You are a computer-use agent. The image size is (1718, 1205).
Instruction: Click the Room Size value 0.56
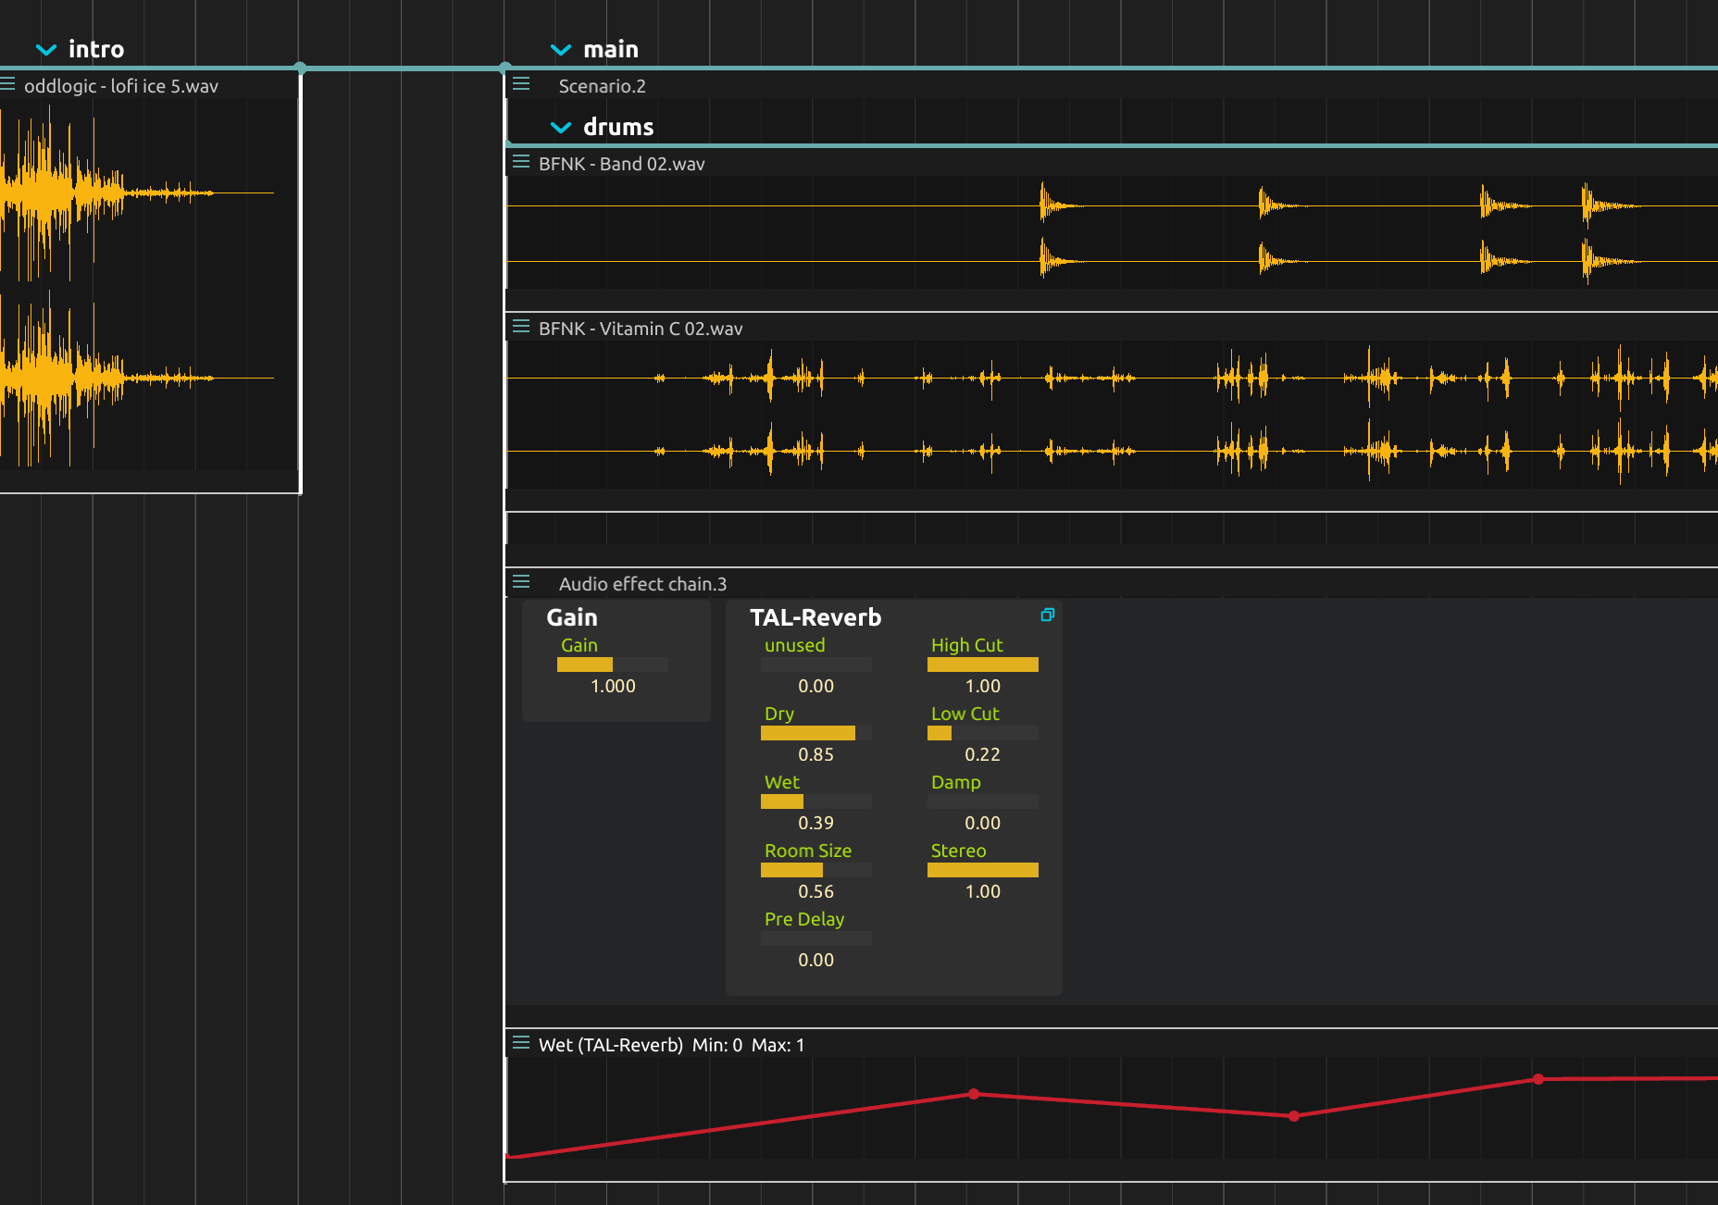816,891
